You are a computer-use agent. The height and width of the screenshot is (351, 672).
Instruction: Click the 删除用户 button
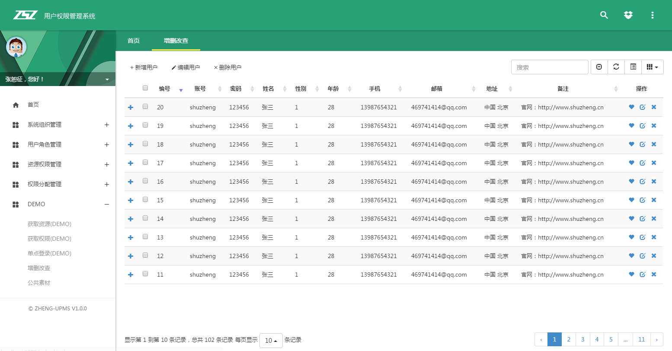point(227,67)
